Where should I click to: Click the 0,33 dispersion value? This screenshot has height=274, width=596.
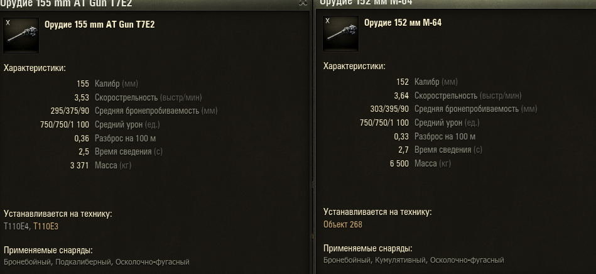click(x=401, y=136)
